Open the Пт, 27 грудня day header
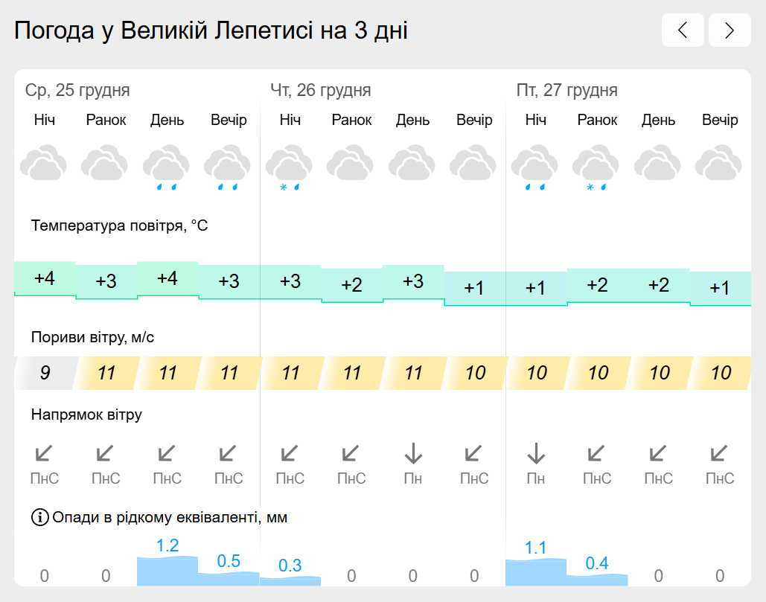The height and width of the screenshot is (602, 766). (x=566, y=90)
